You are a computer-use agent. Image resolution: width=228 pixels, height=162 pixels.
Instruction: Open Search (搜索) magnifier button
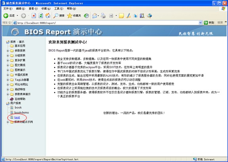pos(59,15)
